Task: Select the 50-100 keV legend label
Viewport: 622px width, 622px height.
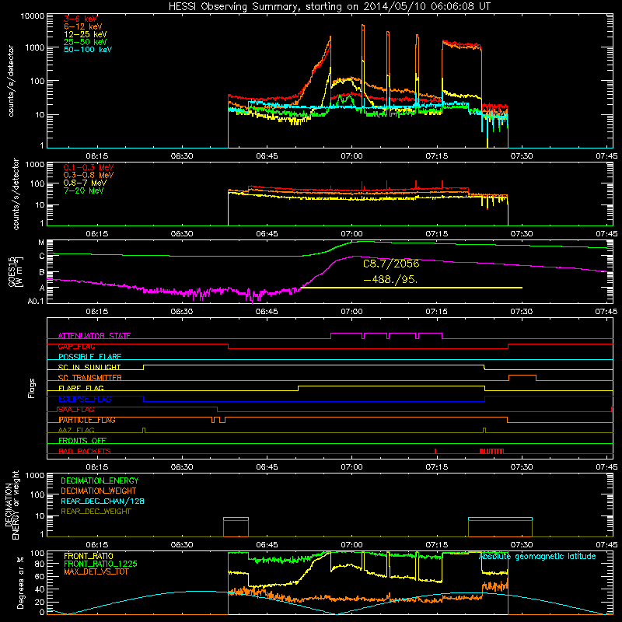Action: (x=88, y=50)
